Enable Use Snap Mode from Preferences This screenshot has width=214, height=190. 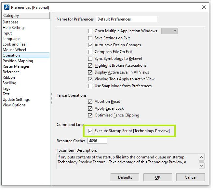(90, 86)
